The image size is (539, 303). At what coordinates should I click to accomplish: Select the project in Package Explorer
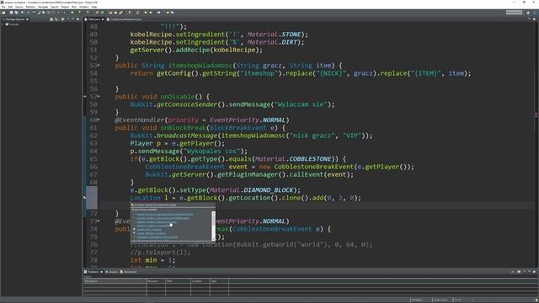coord(14,24)
